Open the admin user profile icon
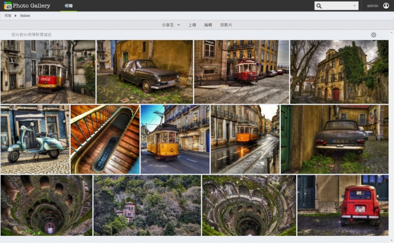 [386, 5]
